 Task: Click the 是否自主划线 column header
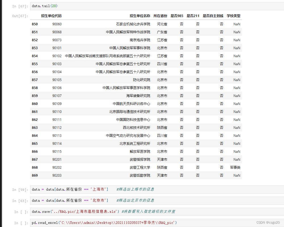[x=213, y=16]
